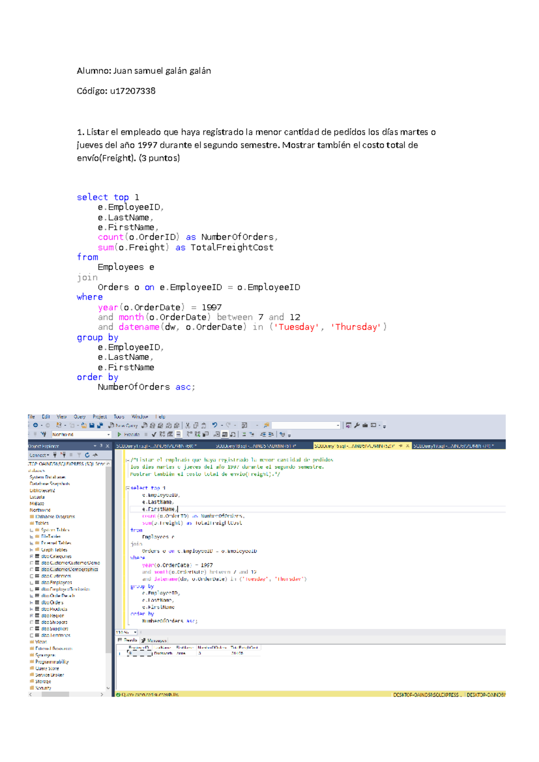The image size is (539, 762).
Task: Click the Refresh icon in Object Explorer
Action: 87,455
